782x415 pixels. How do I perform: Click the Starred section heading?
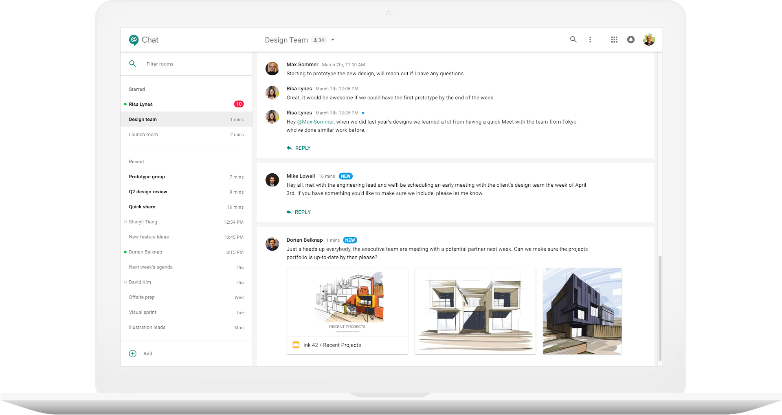137,89
